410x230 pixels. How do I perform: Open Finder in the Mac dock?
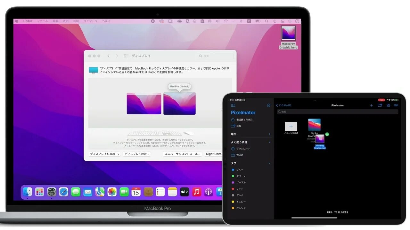pyautogui.click(x=27, y=192)
